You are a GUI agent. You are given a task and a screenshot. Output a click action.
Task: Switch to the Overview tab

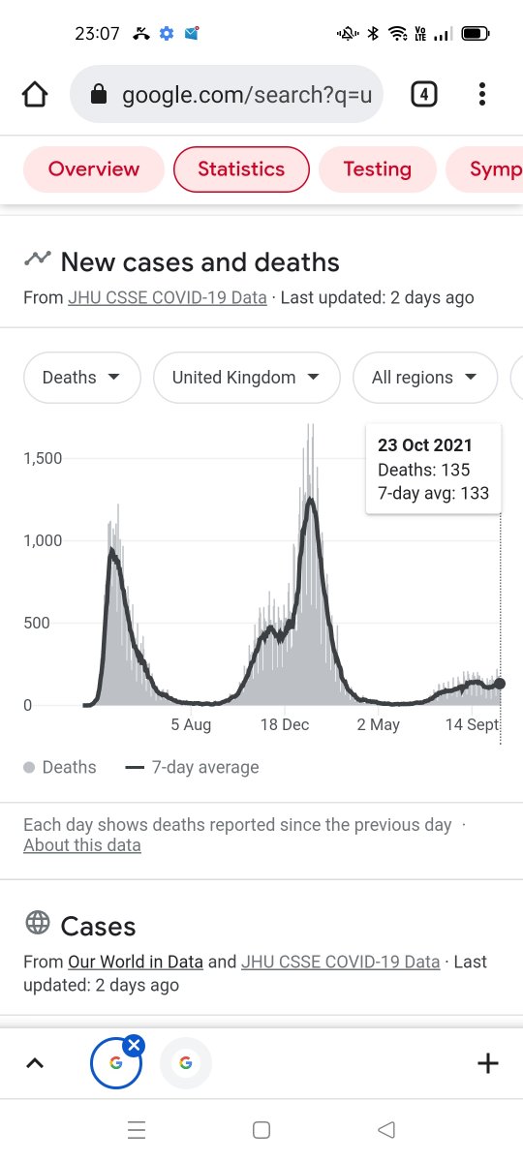(x=94, y=169)
